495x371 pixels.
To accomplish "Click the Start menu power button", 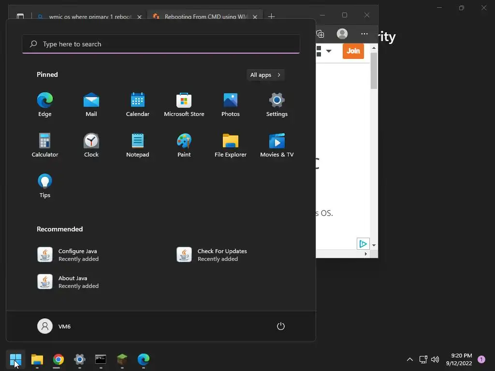I will tap(281, 326).
